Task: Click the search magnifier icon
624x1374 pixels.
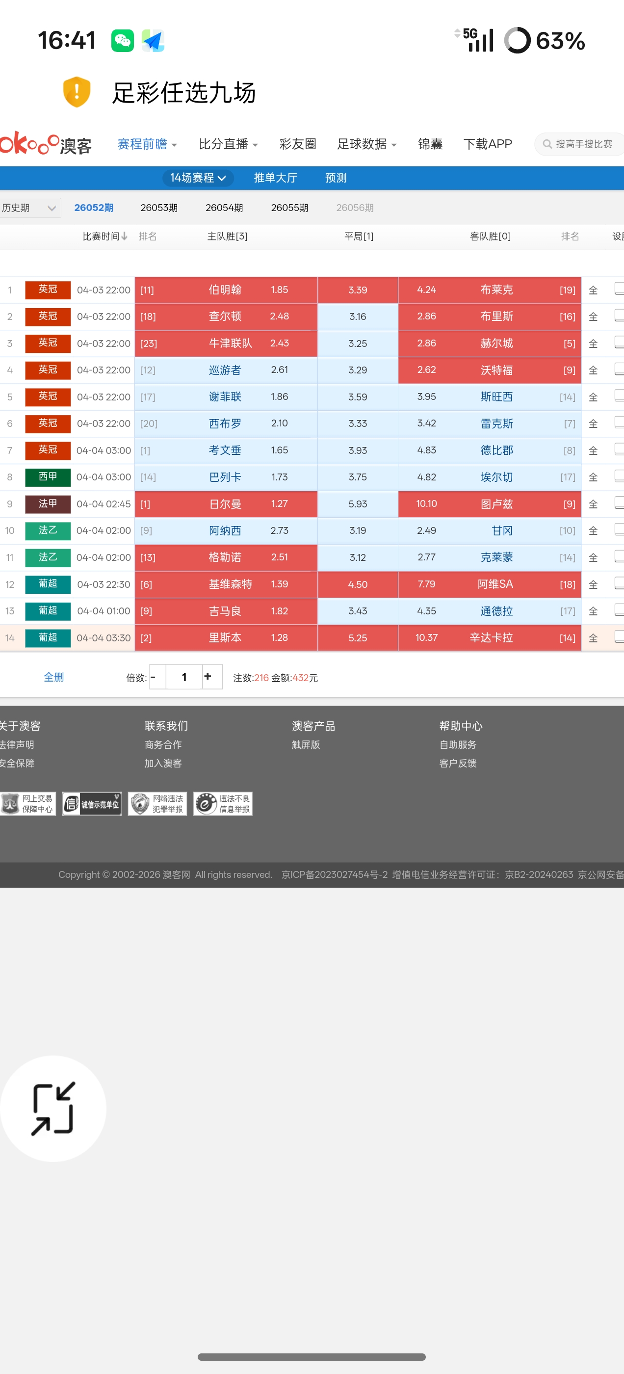Action: click(546, 144)
